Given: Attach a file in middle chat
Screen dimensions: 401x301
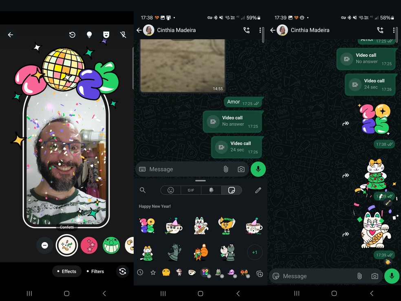Looking at the screenshot, I should (226, 169).
